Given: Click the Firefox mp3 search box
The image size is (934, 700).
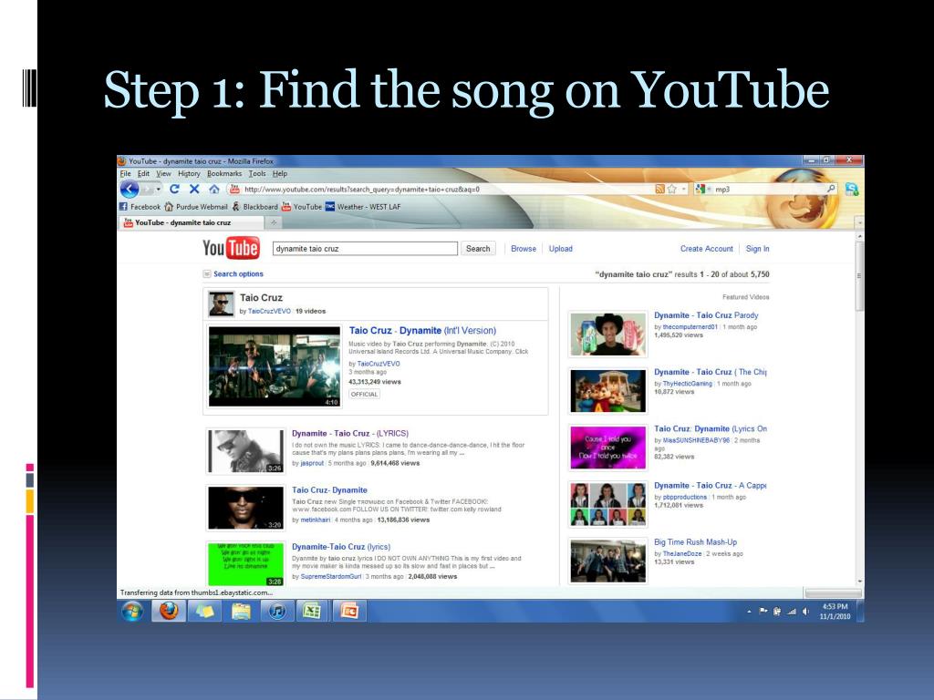Looking at the screenshot, I should tap(768, 190).
